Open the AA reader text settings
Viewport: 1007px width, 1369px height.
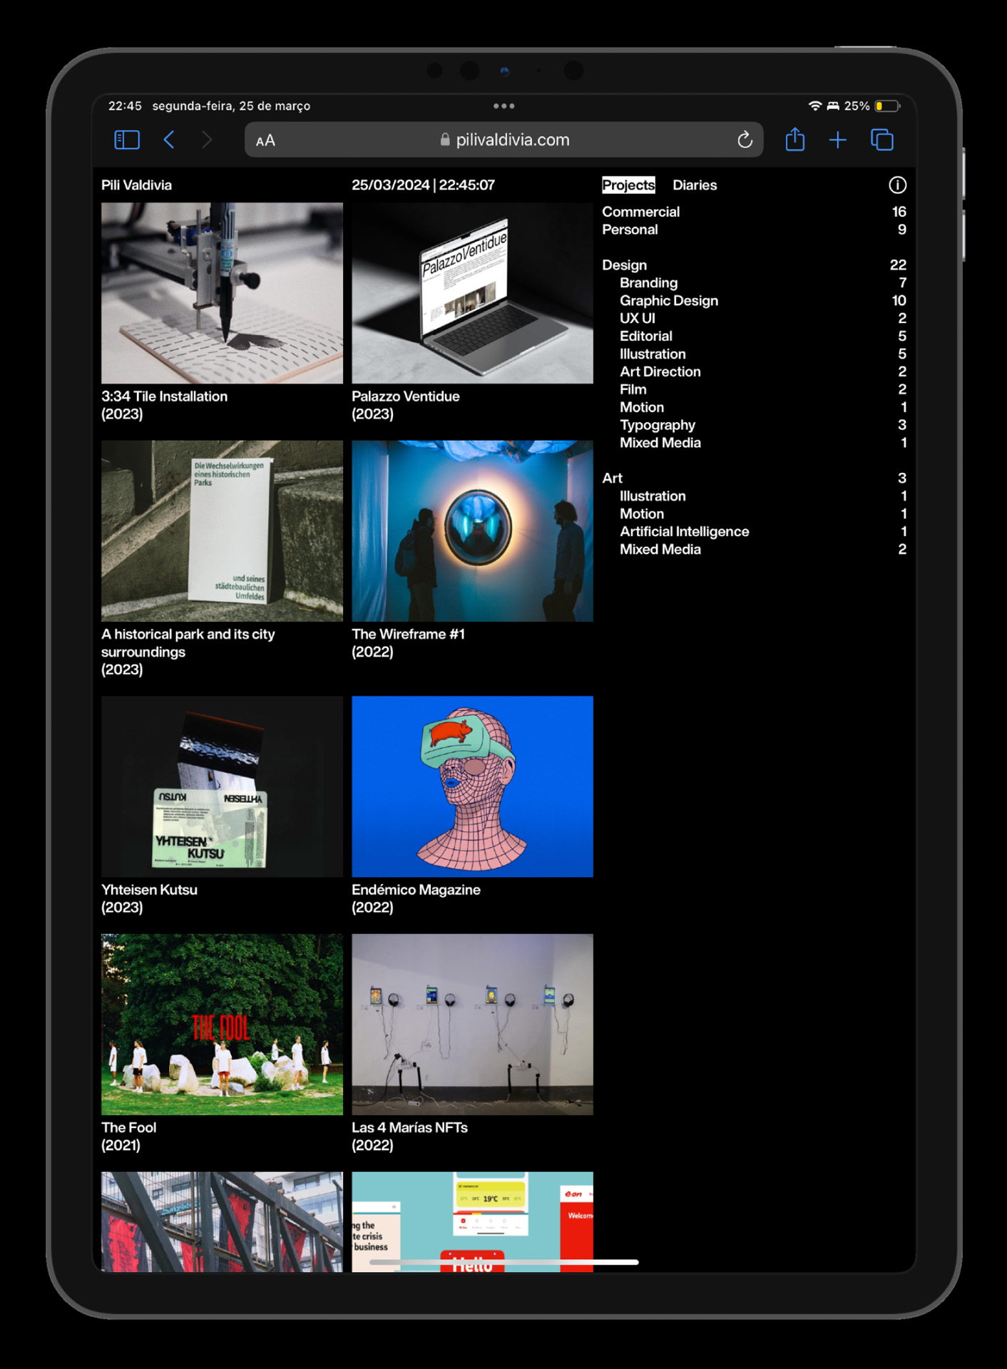(265, 140)
